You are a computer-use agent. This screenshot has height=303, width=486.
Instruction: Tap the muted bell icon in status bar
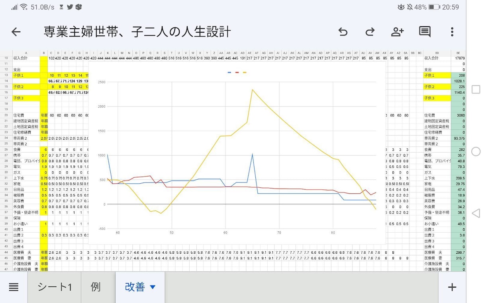coord(410,7)
